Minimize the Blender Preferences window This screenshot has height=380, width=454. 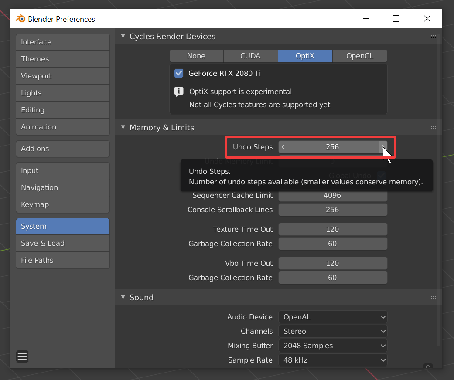pyautogui.click(x=366, y=19)
